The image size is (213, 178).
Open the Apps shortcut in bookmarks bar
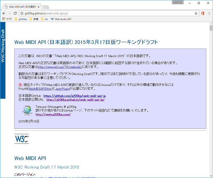[7, 19]
